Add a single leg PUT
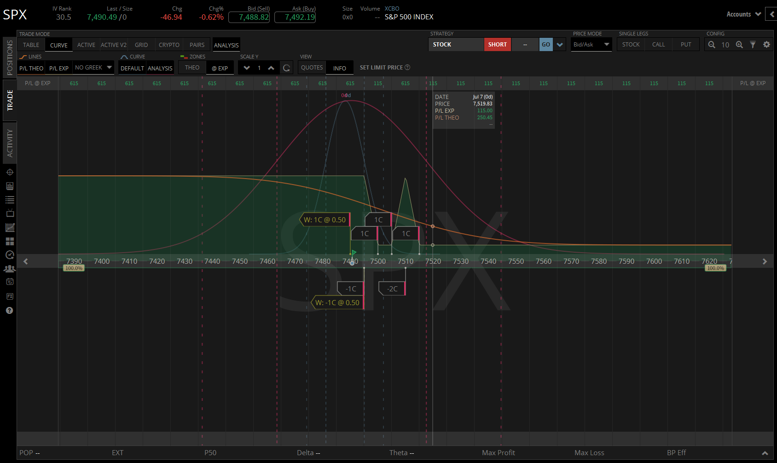This screenshot has width=777, height=463. [x=686, y=45]
